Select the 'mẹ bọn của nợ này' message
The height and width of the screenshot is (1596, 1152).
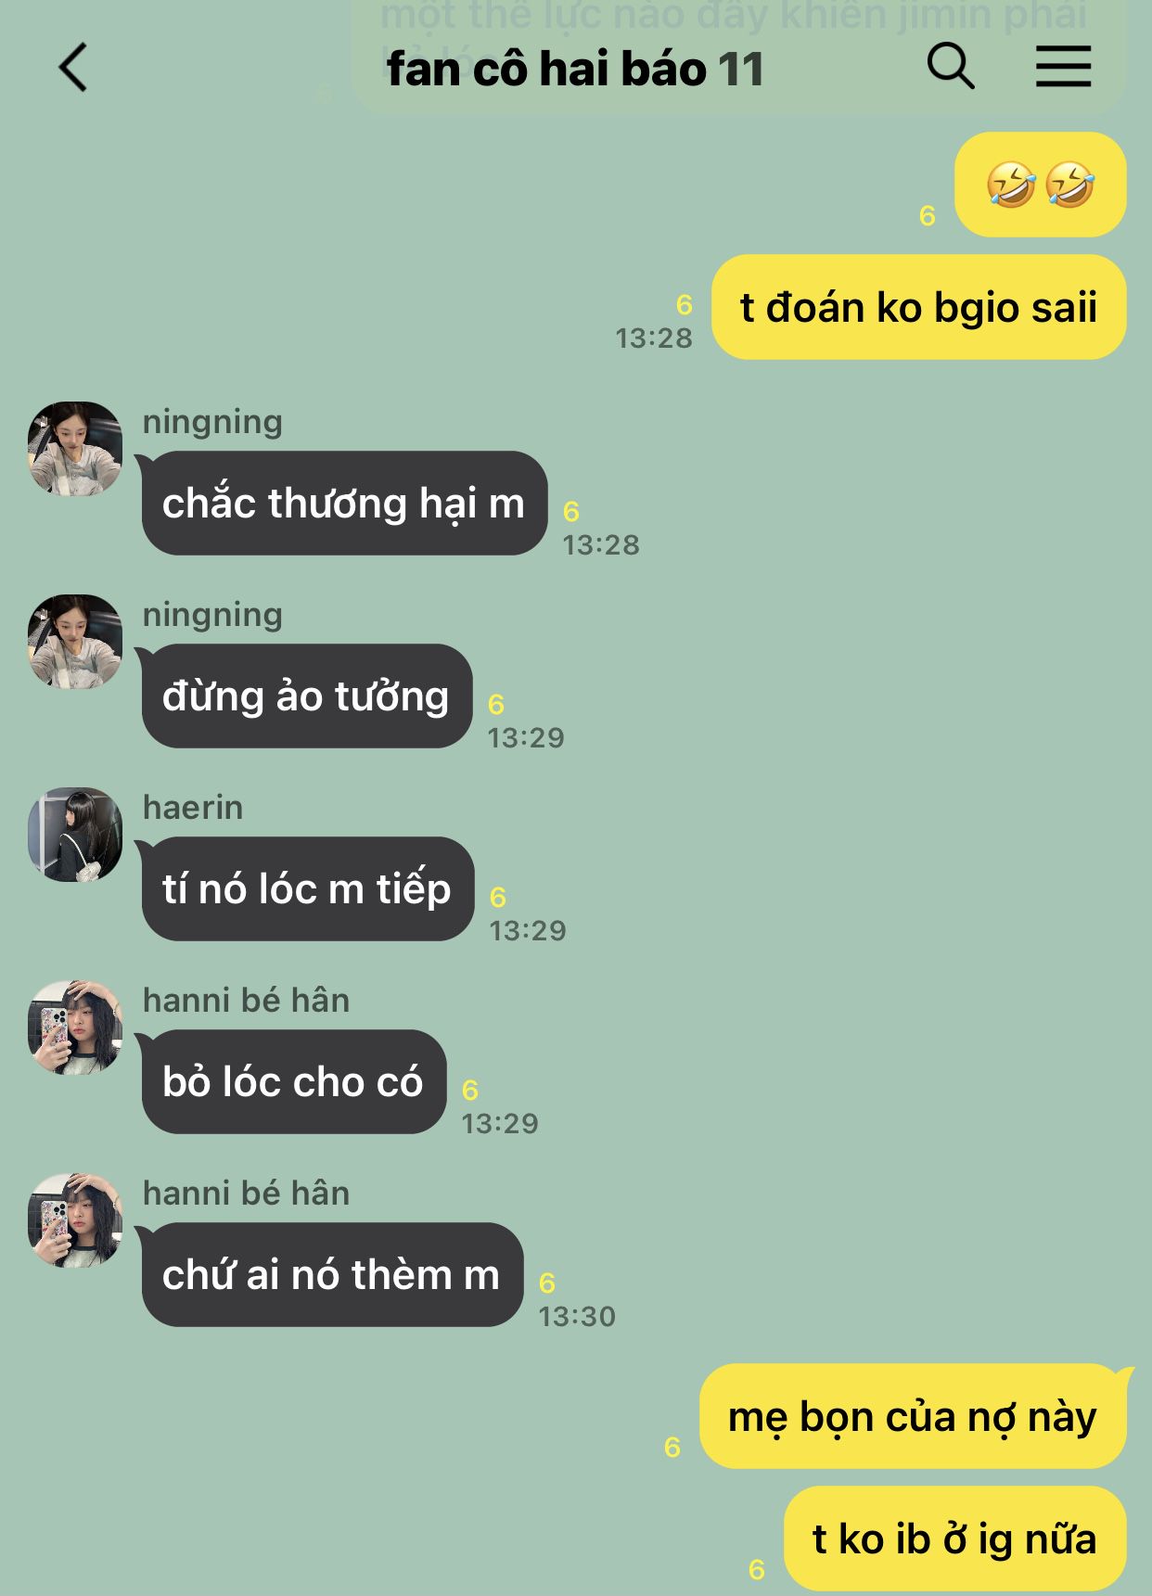pos(913,1416)
